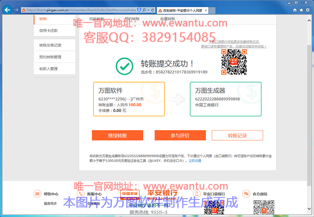
Task: Switch to the 自助转账 tab
Action: pos(97,19)
